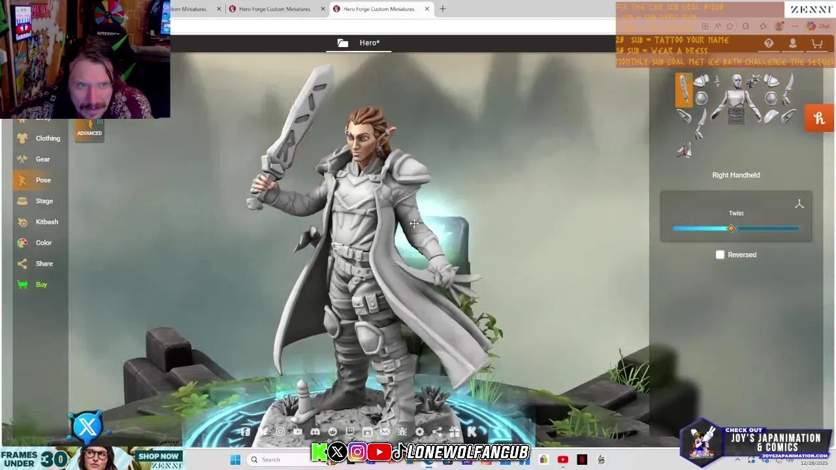Image resolution: width=836 pixels, height=470 pixels.
Task: Open the Hero* folder file menu
Action: click(x=359, y=43)
